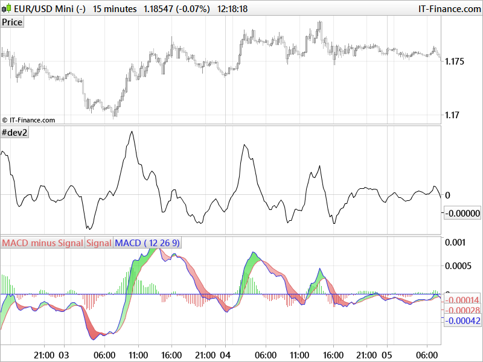Image resolution: width=483 pixels, height=362 pixels.
Task: Click the candlestick icon beside EUR/USD Mini
Action: coord(7,8)
